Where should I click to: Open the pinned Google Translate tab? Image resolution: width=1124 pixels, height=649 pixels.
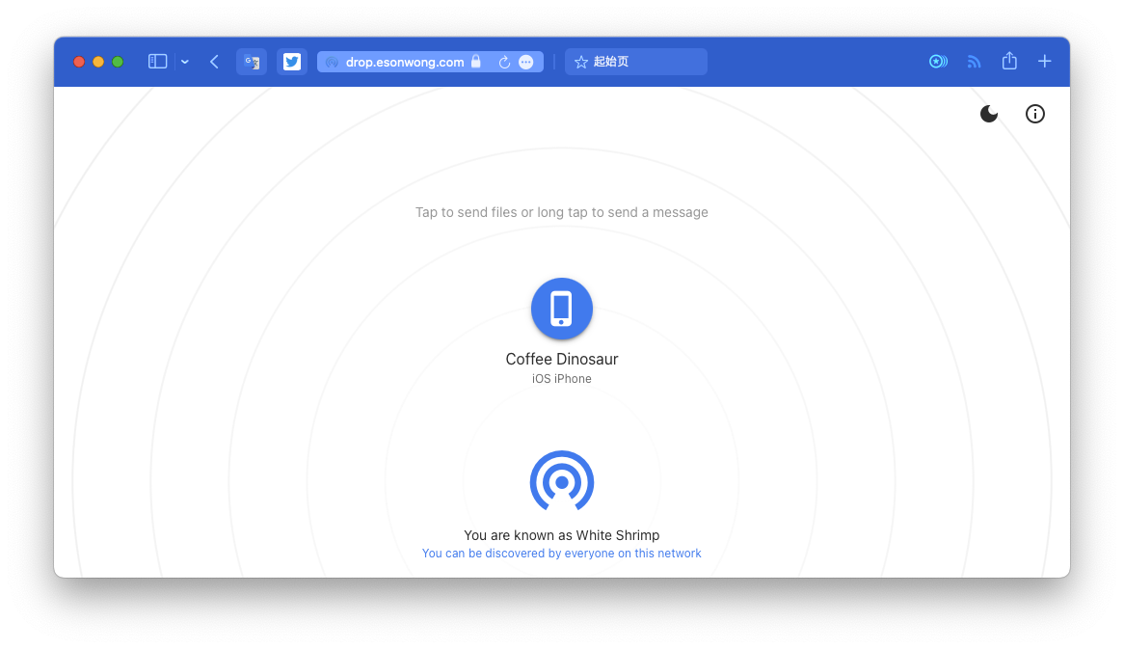pos(252,62)
